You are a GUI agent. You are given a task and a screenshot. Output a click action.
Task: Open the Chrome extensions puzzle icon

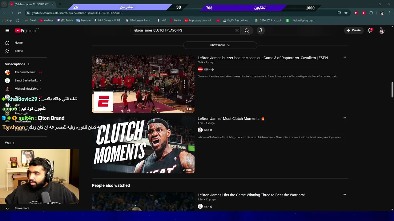coord(371,13)
